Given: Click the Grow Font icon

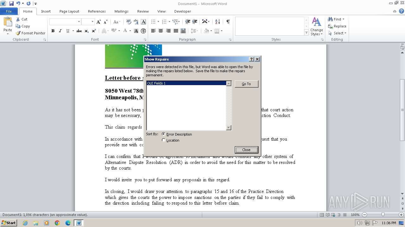Looking at the screenshot, I should coord(99,22).
